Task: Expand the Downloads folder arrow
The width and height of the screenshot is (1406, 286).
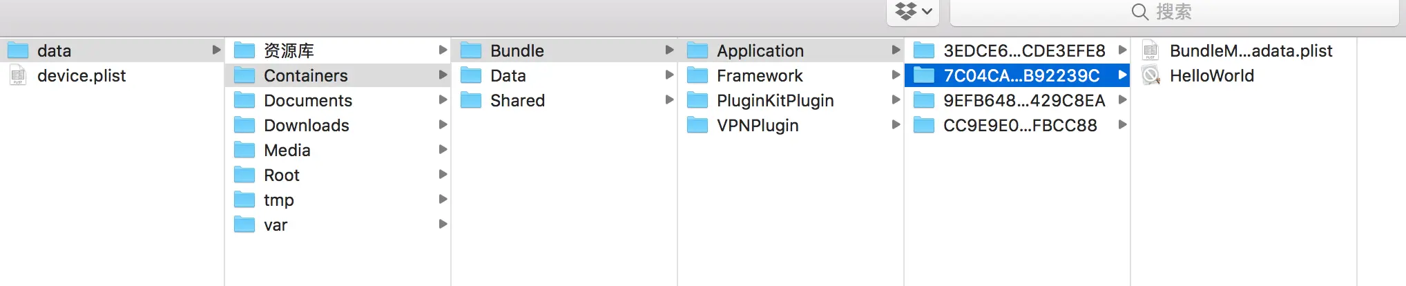Action: pyautogui.click(x=443, y=125)
